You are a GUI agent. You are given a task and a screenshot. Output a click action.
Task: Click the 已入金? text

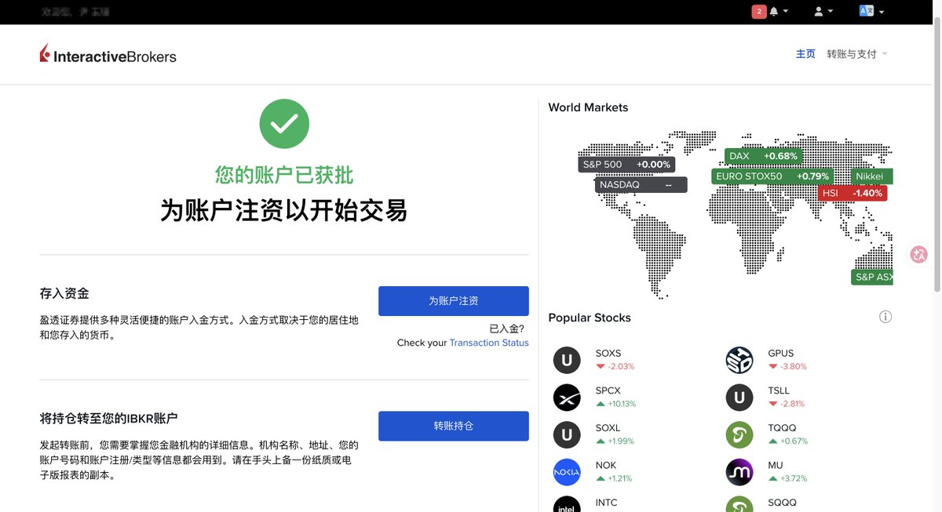point(506,329)
